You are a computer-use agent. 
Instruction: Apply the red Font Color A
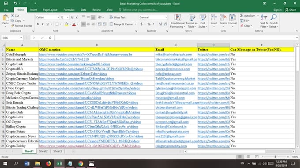click(74, 24)
